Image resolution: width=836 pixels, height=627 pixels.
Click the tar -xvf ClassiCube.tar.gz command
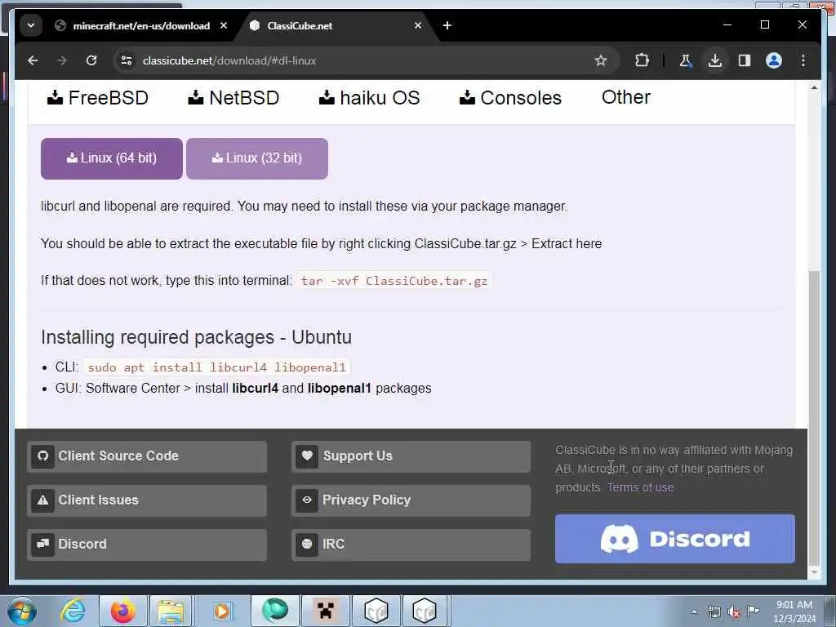point(394,281)
